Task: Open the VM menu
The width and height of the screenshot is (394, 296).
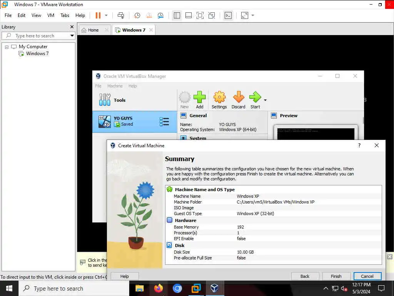Action: pyautogui.click(x=51, y=15)
